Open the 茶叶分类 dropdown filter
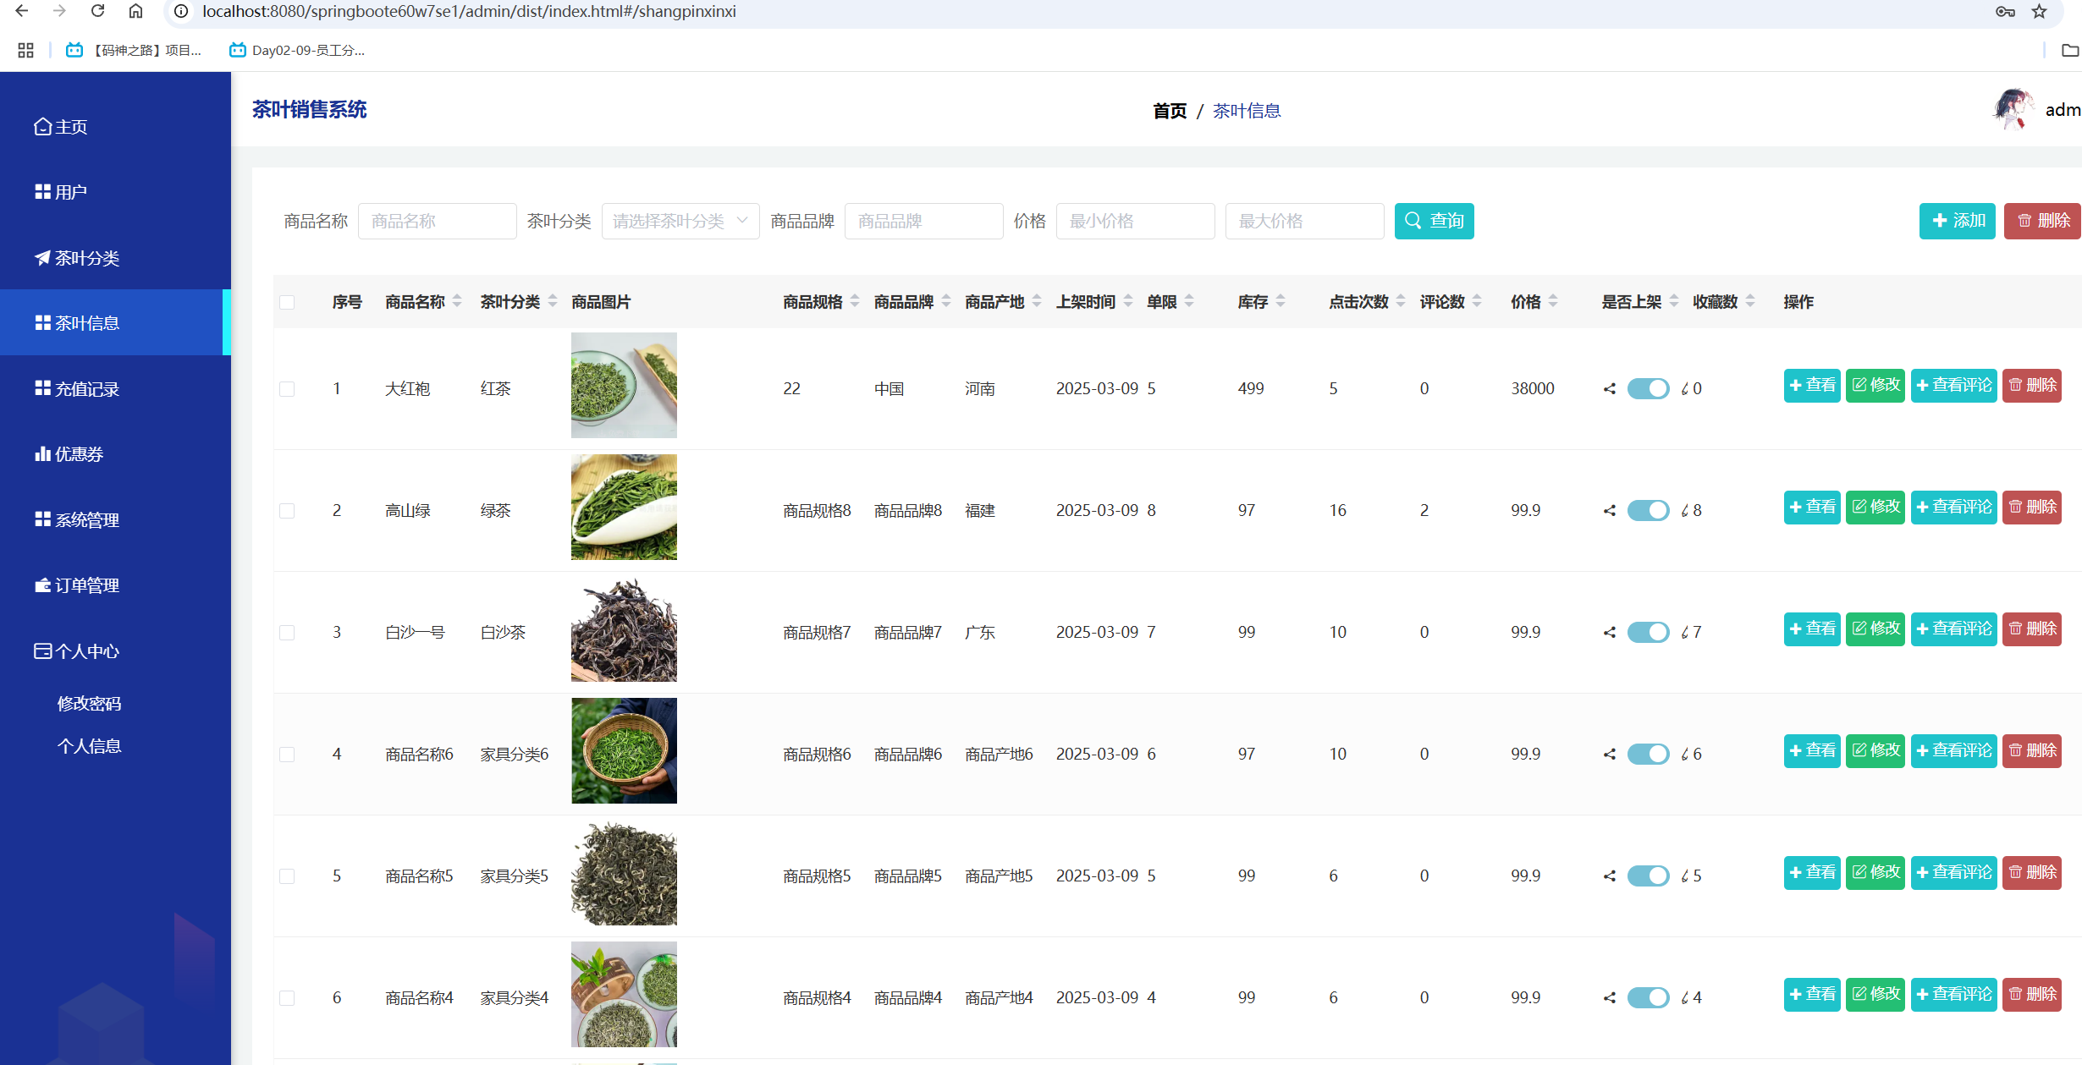This screenshot has height=1065, width=2082. (x=680, y=222)
